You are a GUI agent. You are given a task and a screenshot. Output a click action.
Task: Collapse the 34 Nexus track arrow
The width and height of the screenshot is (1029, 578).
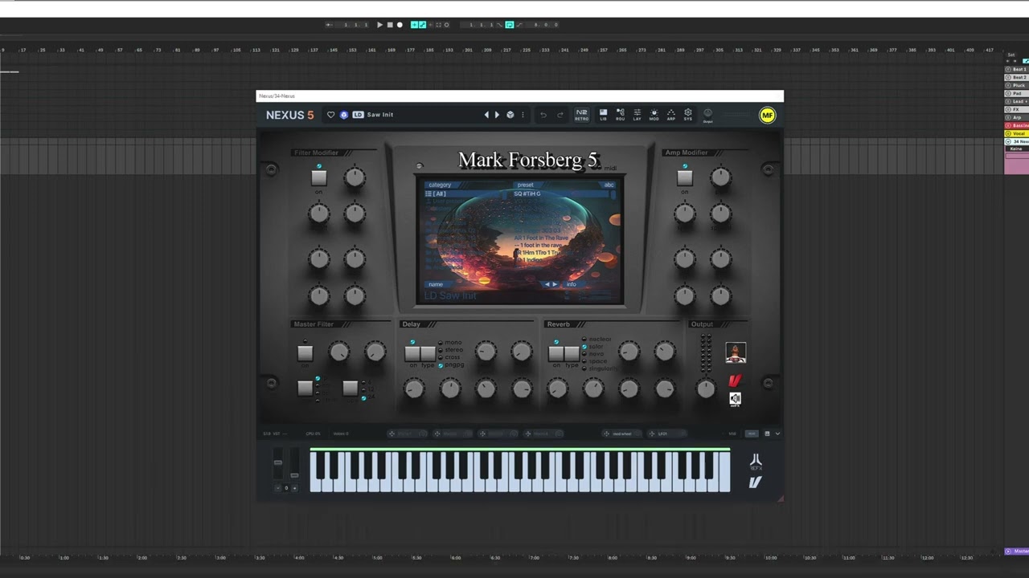(x=1008, y=141)
